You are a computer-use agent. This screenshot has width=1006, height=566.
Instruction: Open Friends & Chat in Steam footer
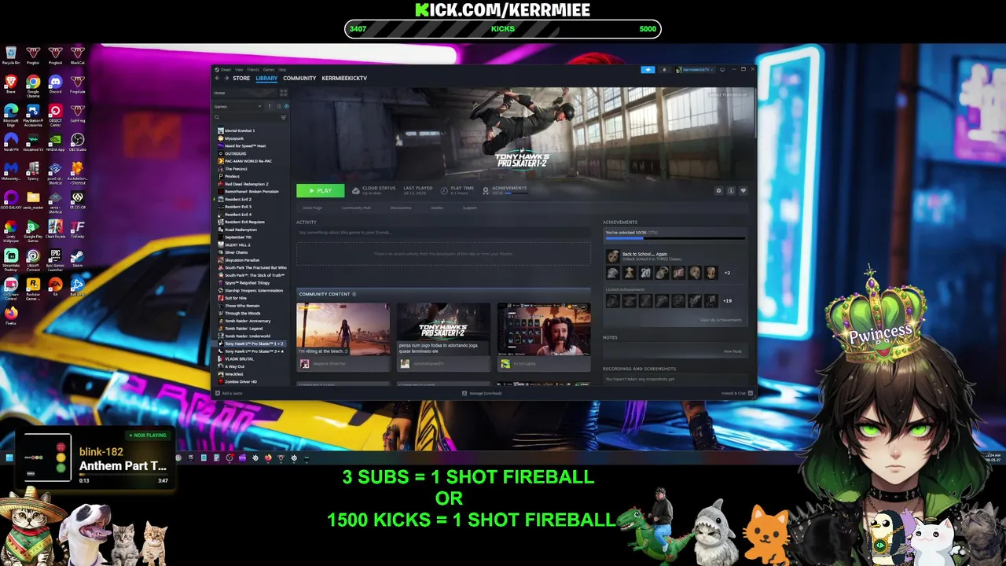(739, 393)
